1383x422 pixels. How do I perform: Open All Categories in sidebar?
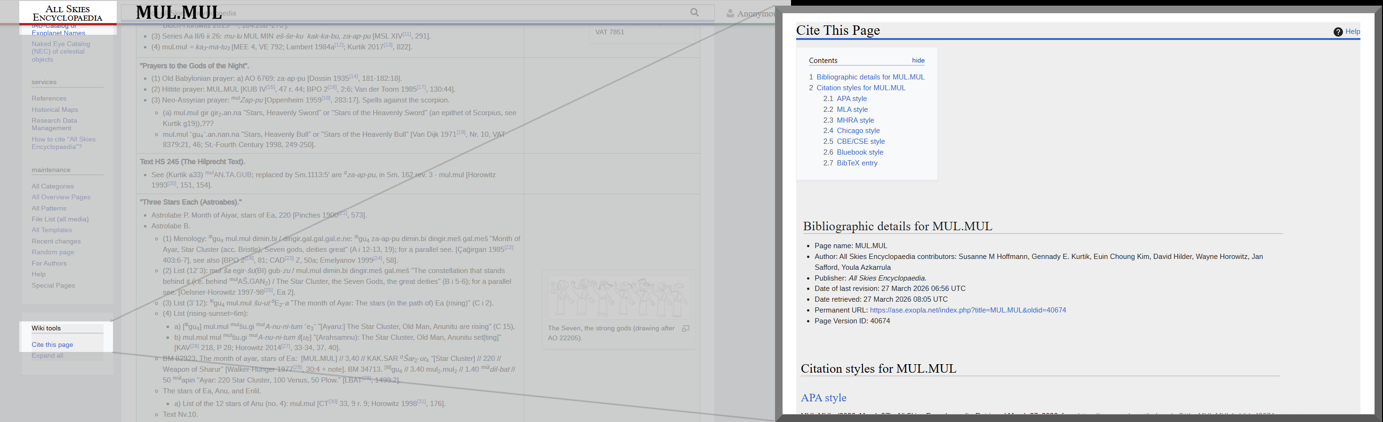[53, 186]
